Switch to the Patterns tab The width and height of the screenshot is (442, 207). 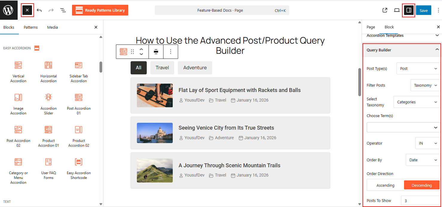point(30,27)
